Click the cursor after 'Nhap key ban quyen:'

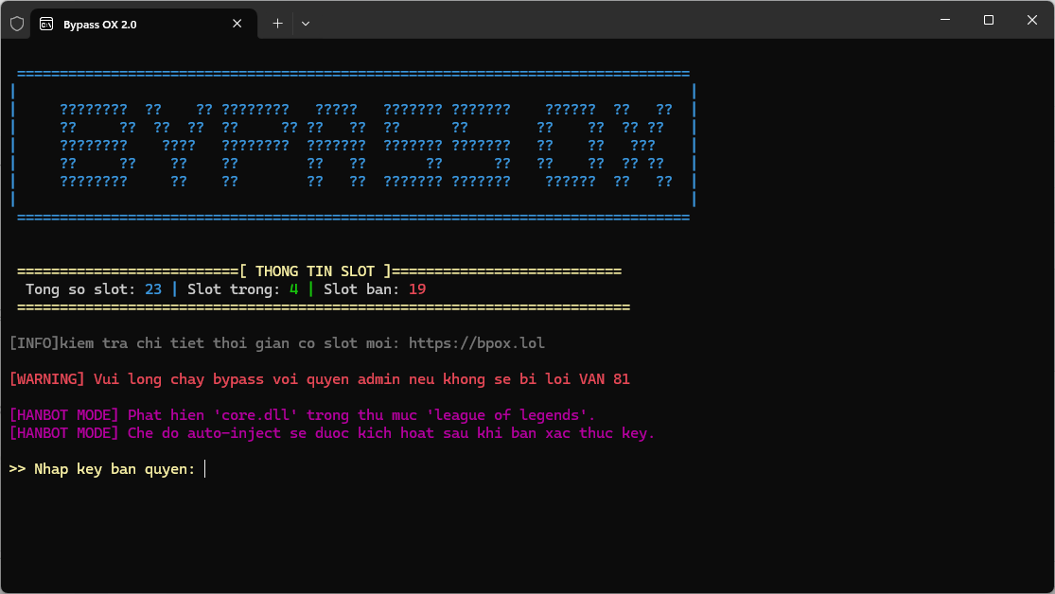pyautogui.click(x=205, y=469)
